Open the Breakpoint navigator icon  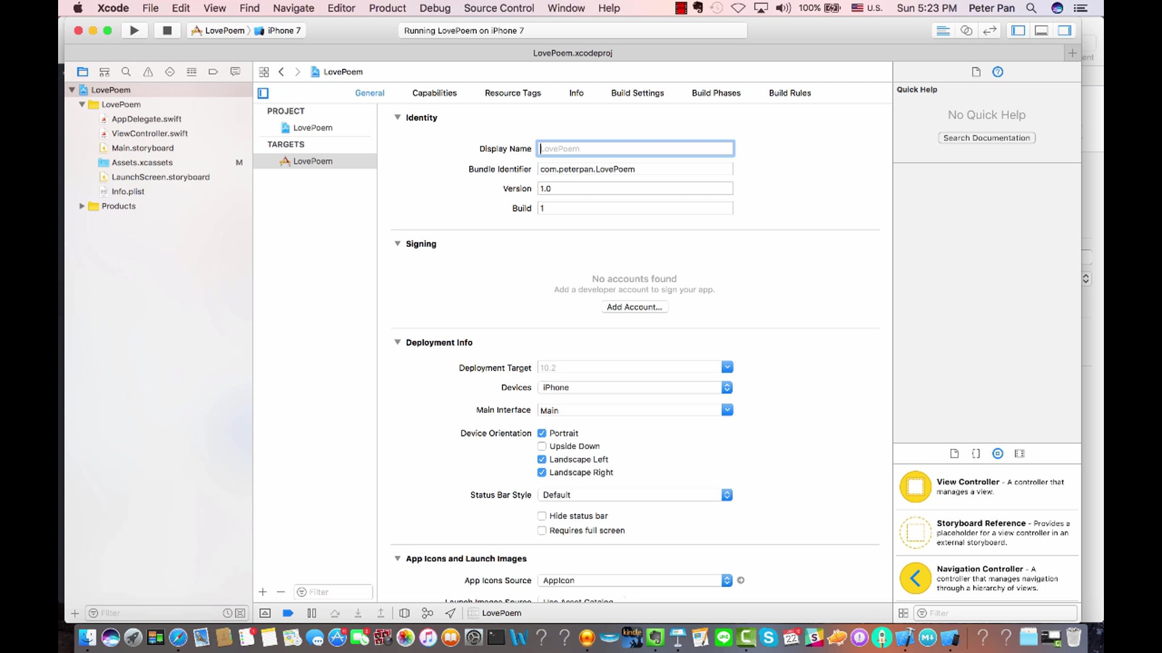point(213,72)
